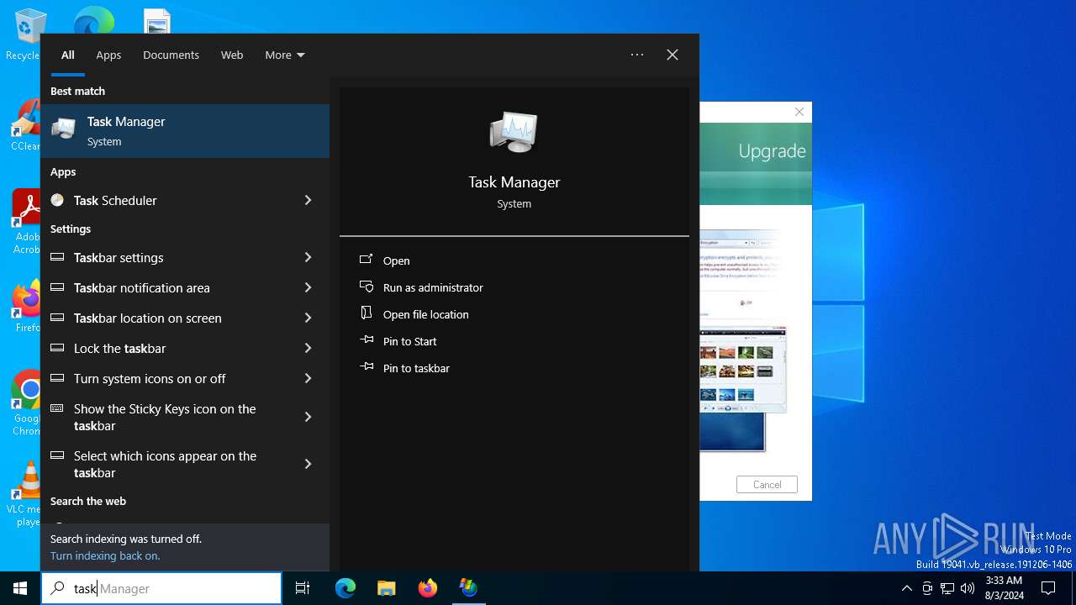Open the Action Center notifications icon
The width and height of the screenshot is (1076, 605).
click(1048, 588)
